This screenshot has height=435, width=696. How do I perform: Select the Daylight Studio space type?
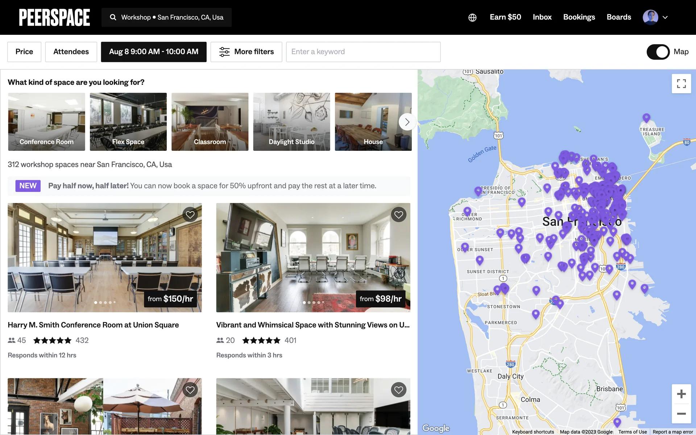point(291,122)
